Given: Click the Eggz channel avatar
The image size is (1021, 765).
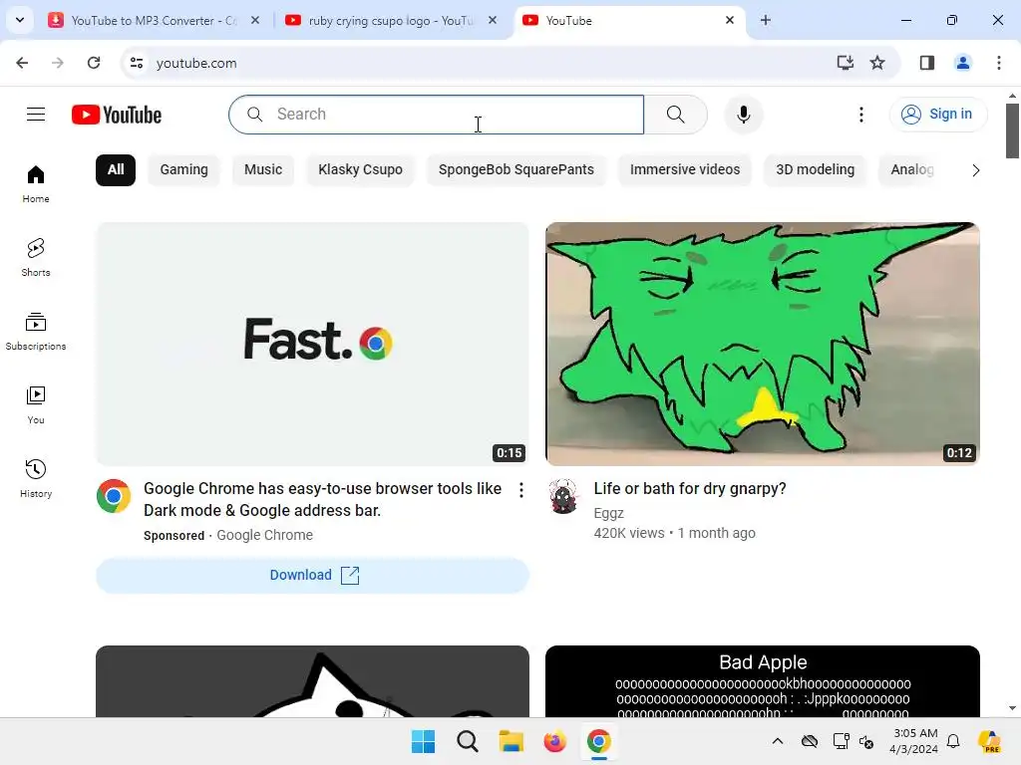Looking at the screenshot, I should click(x=564, y=496).
